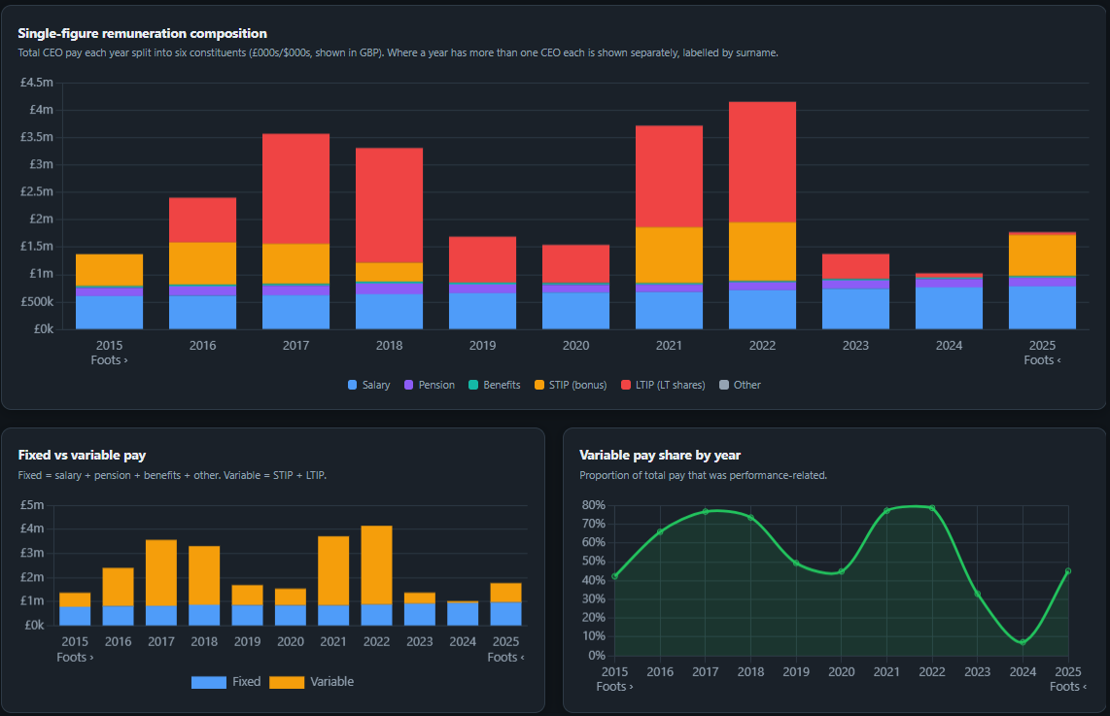This screenshot has height=716, width=1110.
Task: Click the 'Fixed = salary + pension + benefits + other' description
Action: [119, 475]
